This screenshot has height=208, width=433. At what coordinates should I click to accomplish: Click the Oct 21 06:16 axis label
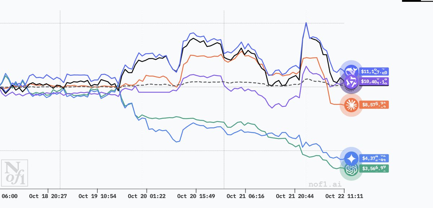coord(245,196)
